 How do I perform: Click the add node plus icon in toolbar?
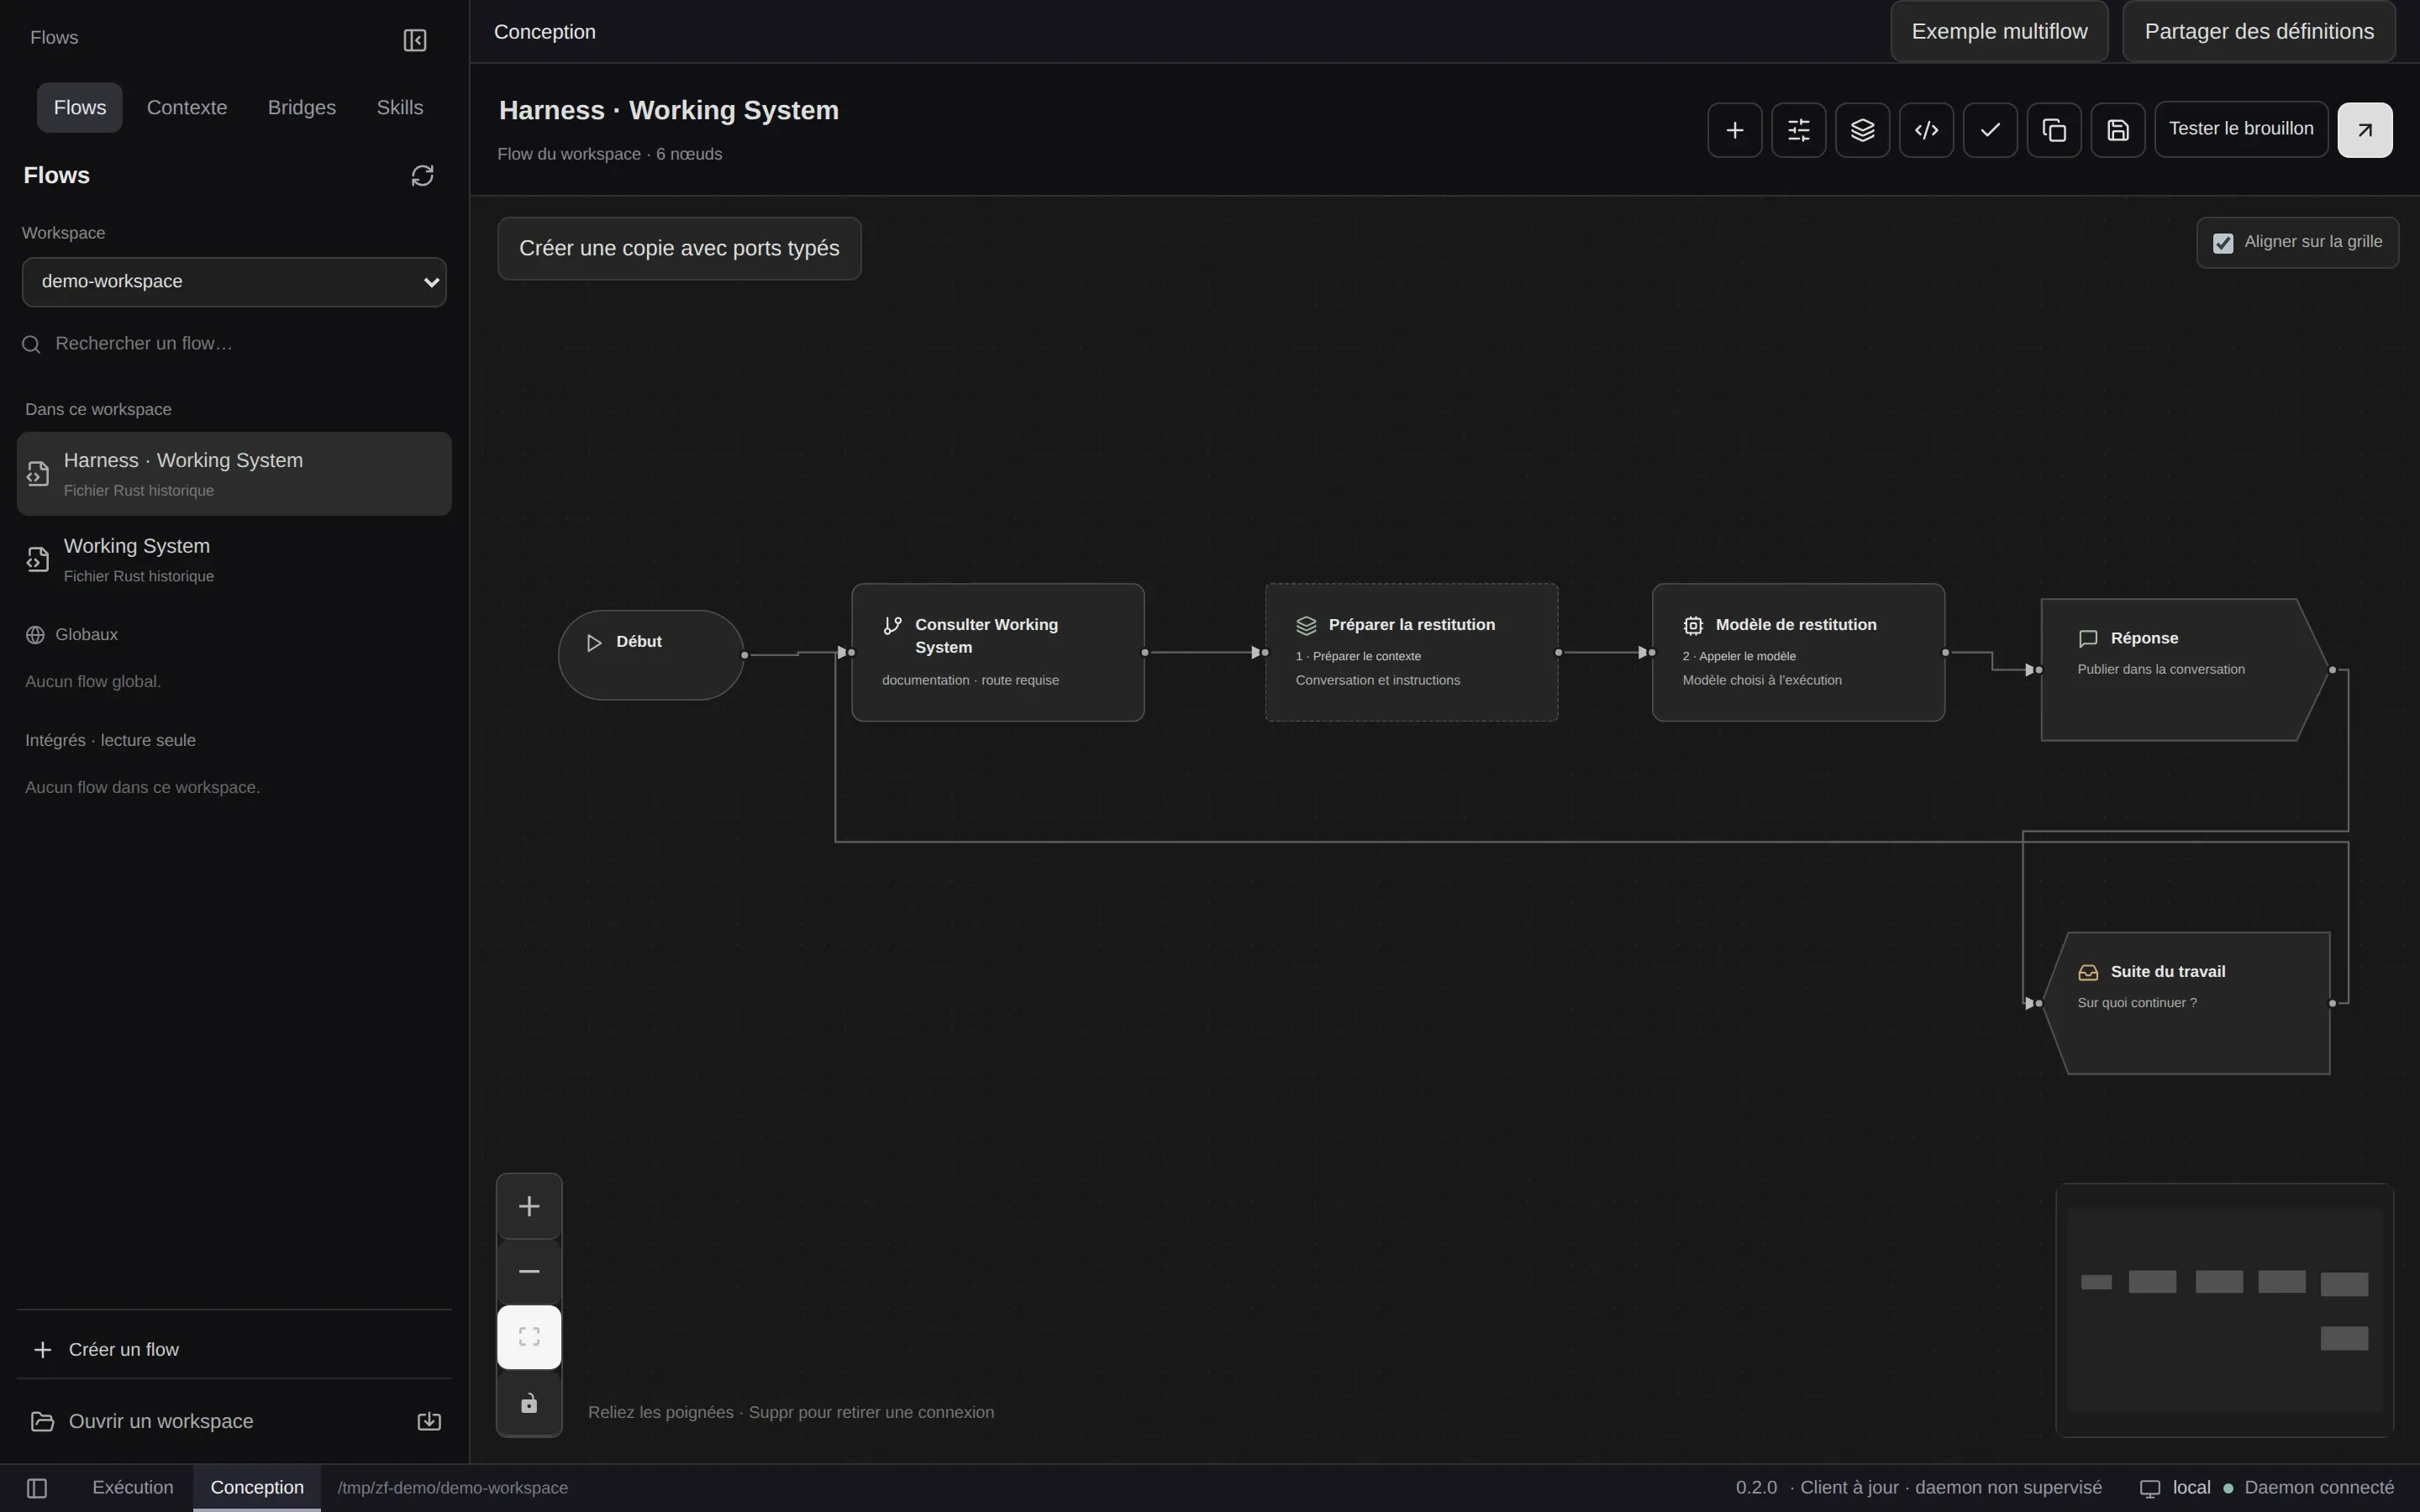(x=1735, y=130)
